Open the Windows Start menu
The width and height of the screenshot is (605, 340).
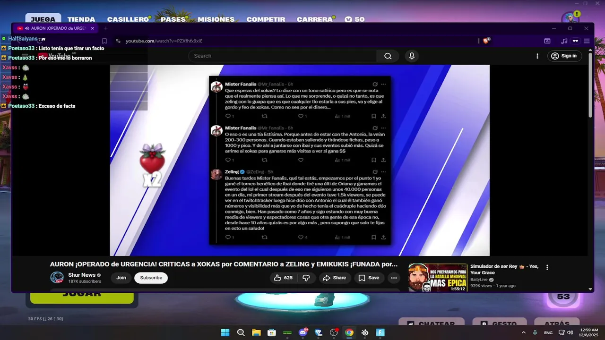pos(225,332)
